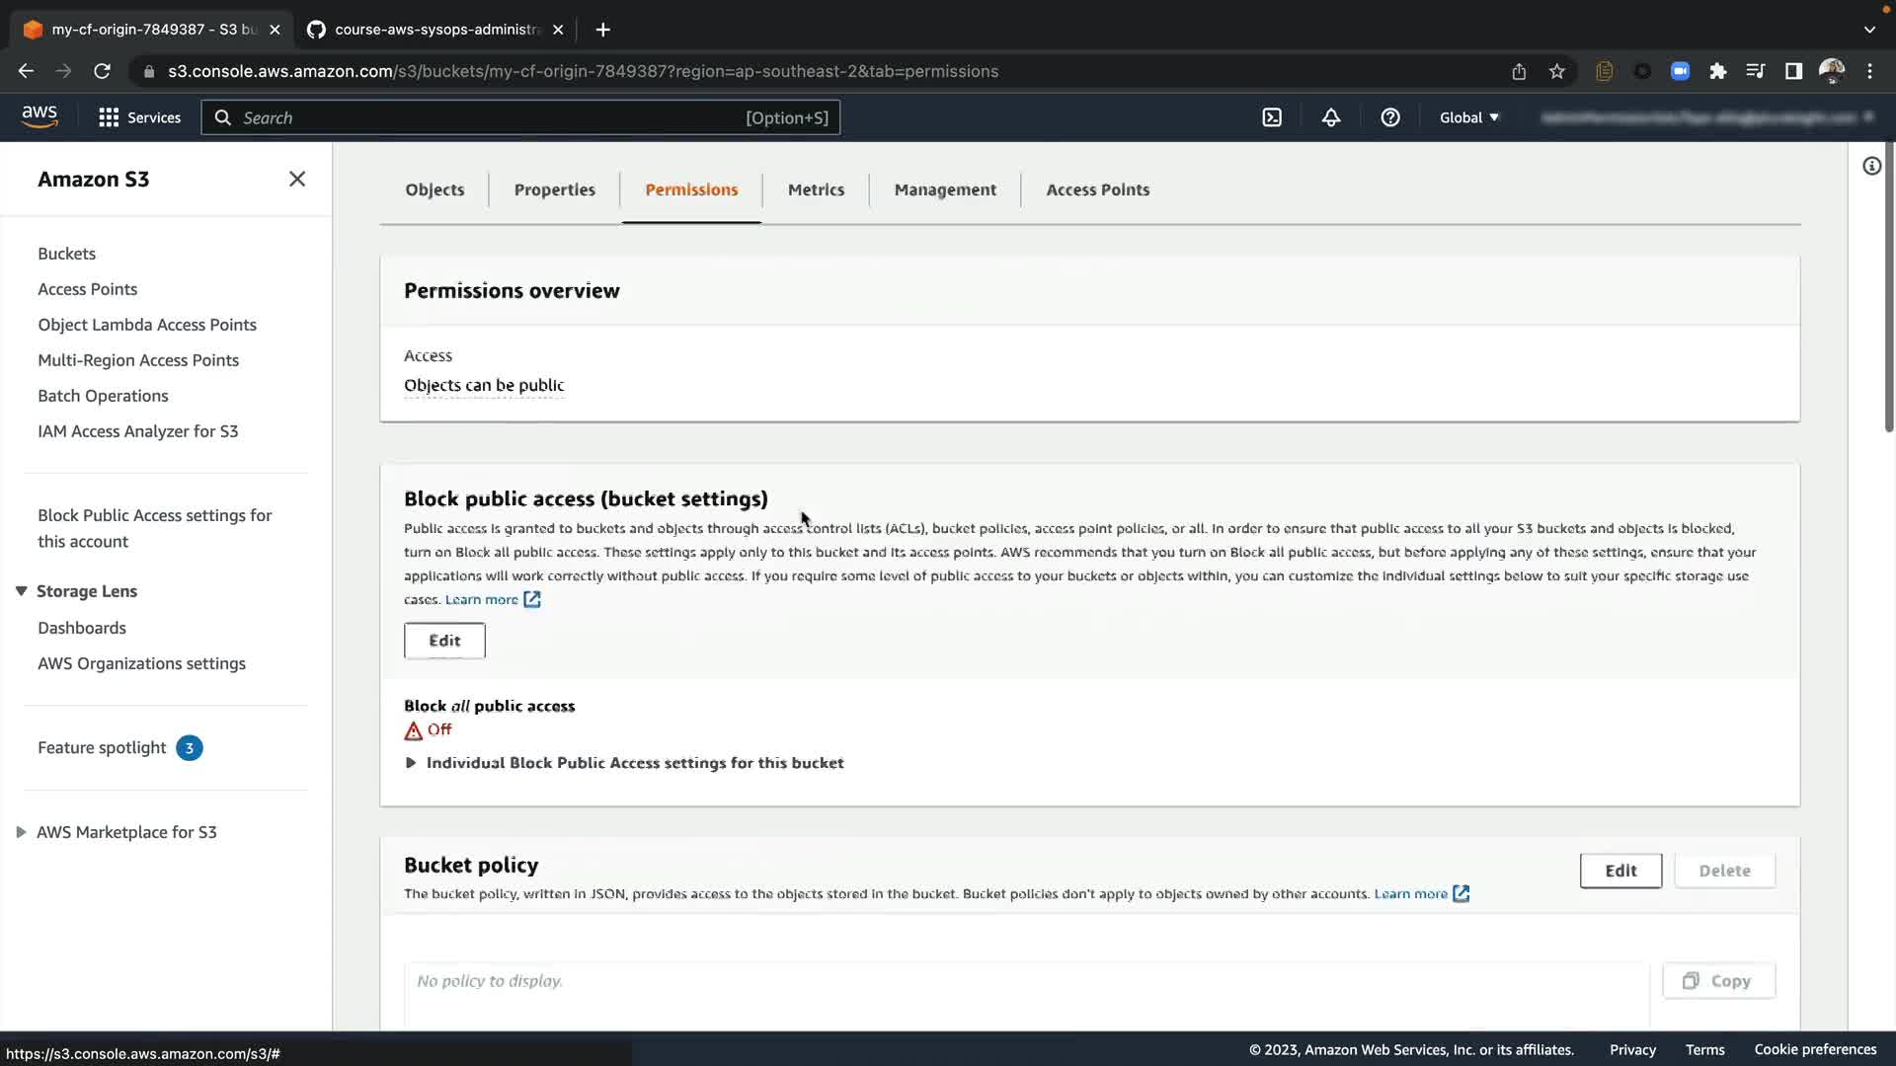Switch to the Properties tab

[x=554, y=190]
